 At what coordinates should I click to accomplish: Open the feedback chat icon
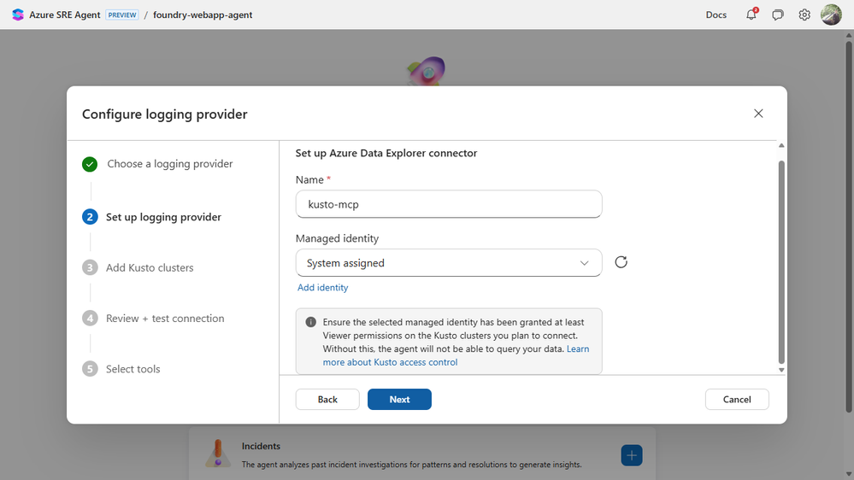778,15
